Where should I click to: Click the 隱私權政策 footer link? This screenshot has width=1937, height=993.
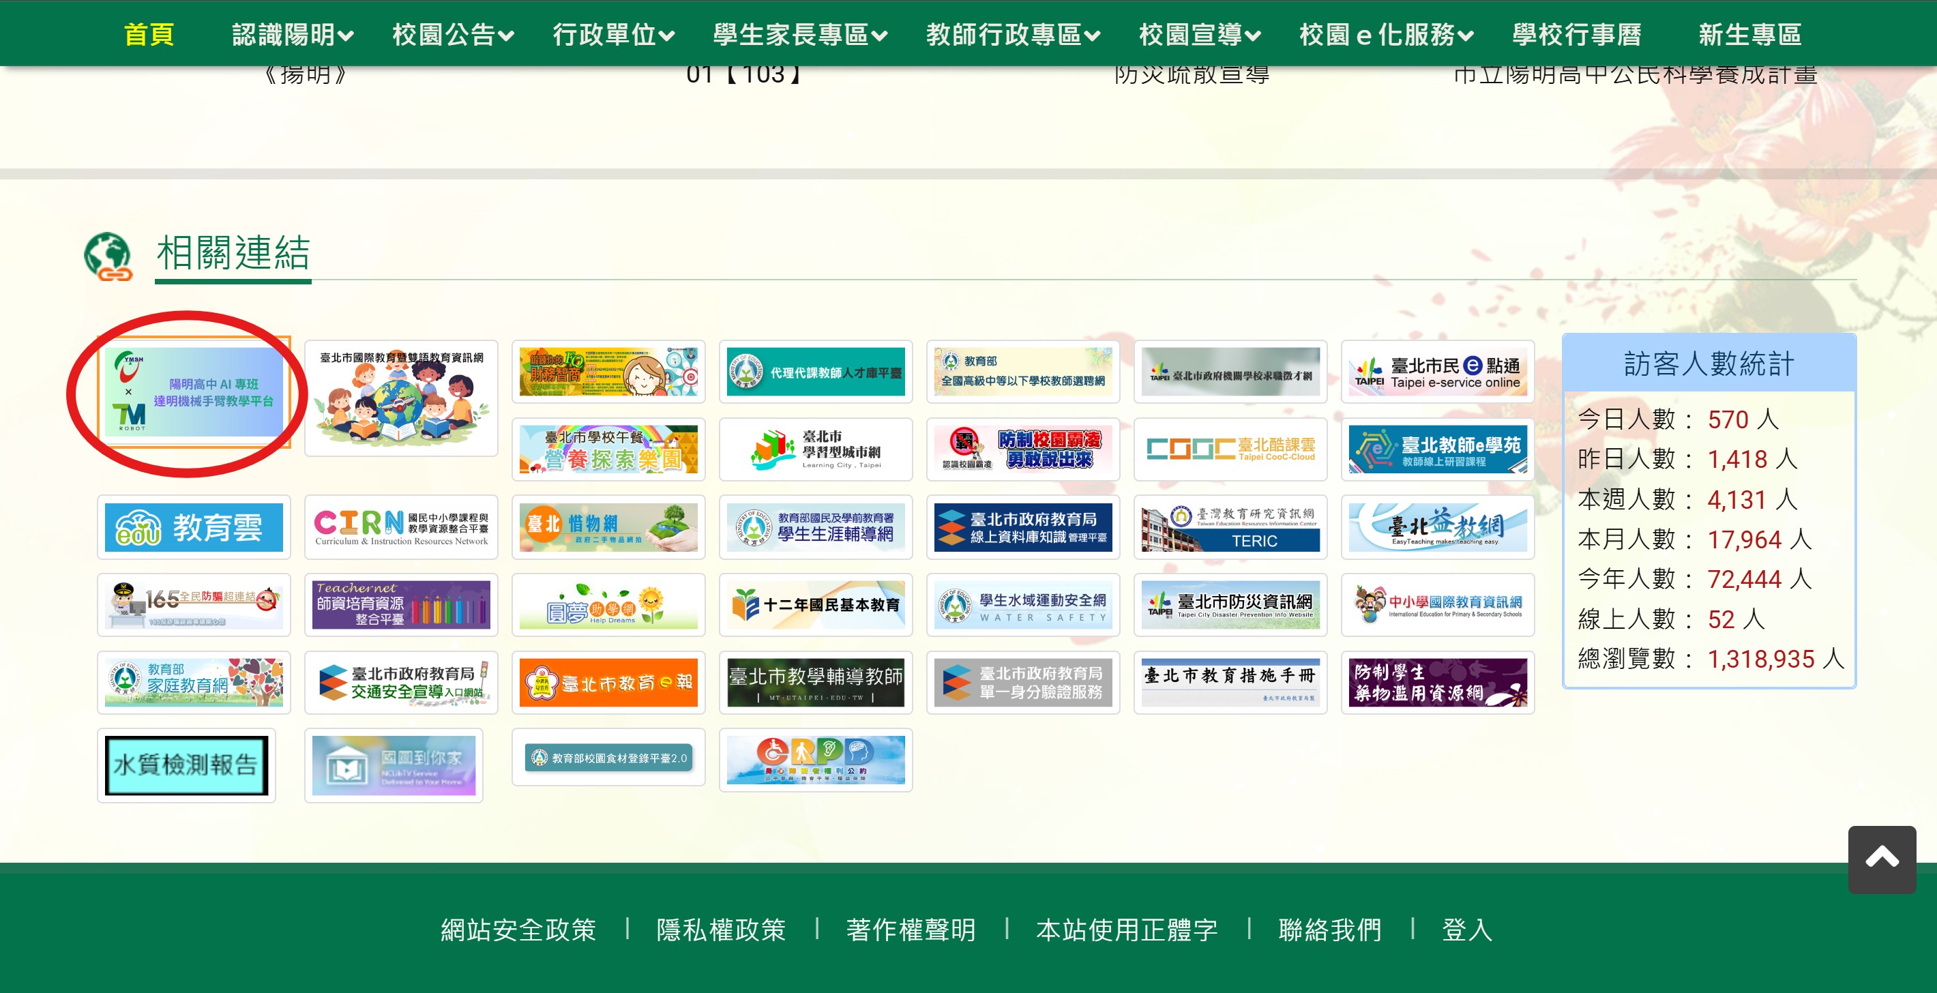(x=720, y=930)
